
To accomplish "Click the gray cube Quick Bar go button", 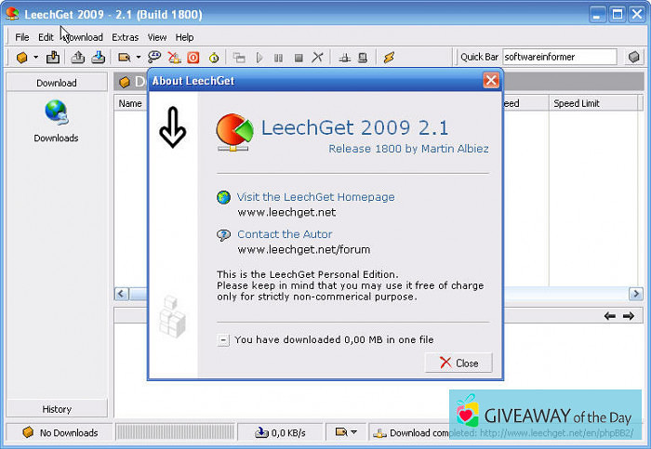I will coord(634,57).
